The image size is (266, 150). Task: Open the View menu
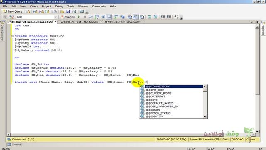(23, 7)
